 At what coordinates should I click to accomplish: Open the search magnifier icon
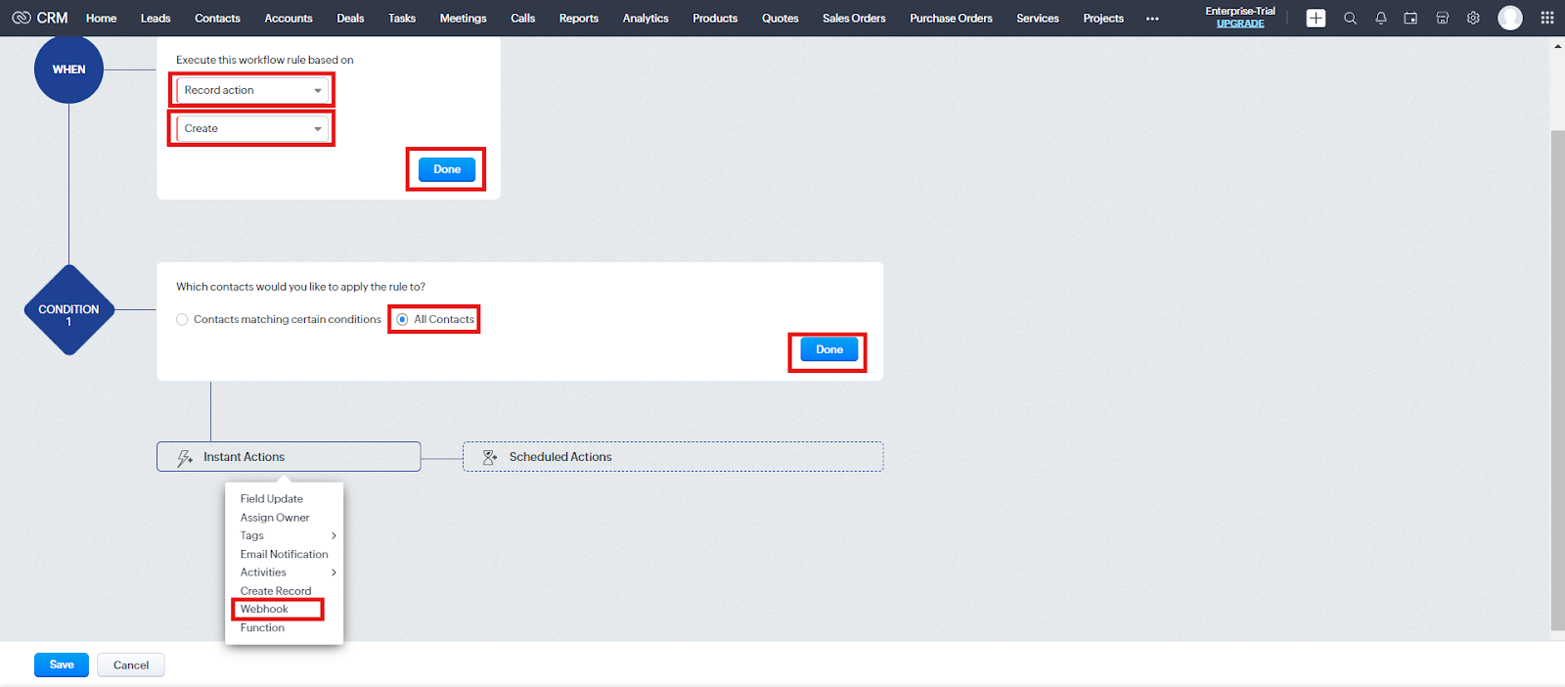coord(1350,18)
